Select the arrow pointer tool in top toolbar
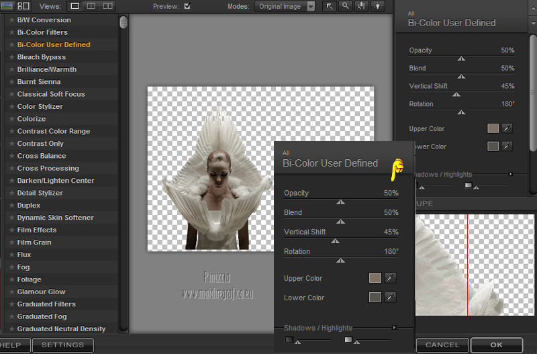 [330, 6]
